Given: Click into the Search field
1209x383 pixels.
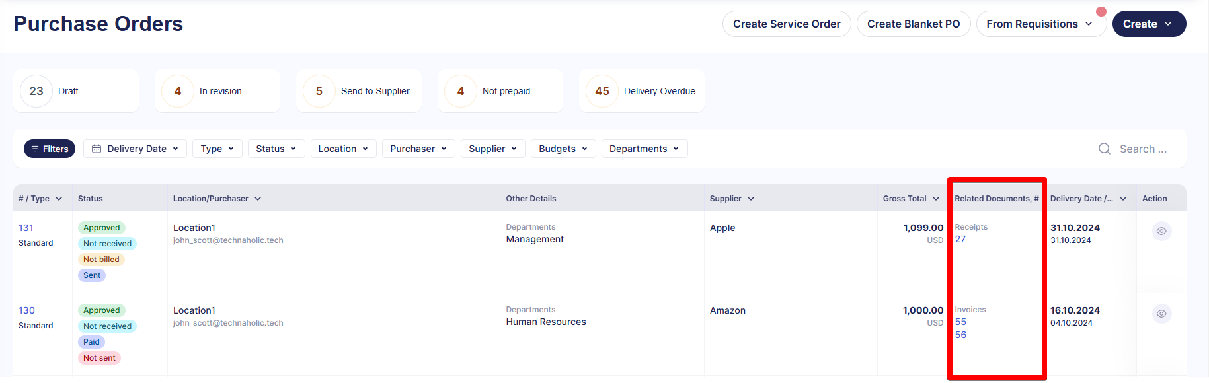Looking at the screenshot, I should tap(1147, 149).
